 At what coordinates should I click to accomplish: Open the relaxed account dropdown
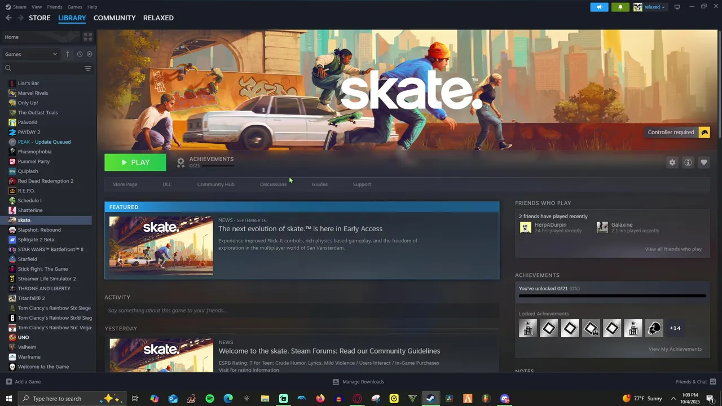click(x=649, y=7)
